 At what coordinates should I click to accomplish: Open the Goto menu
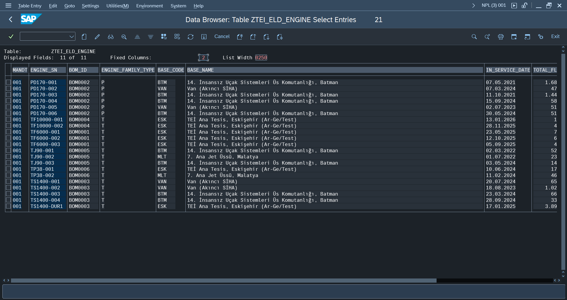click(x=70, y=6)
